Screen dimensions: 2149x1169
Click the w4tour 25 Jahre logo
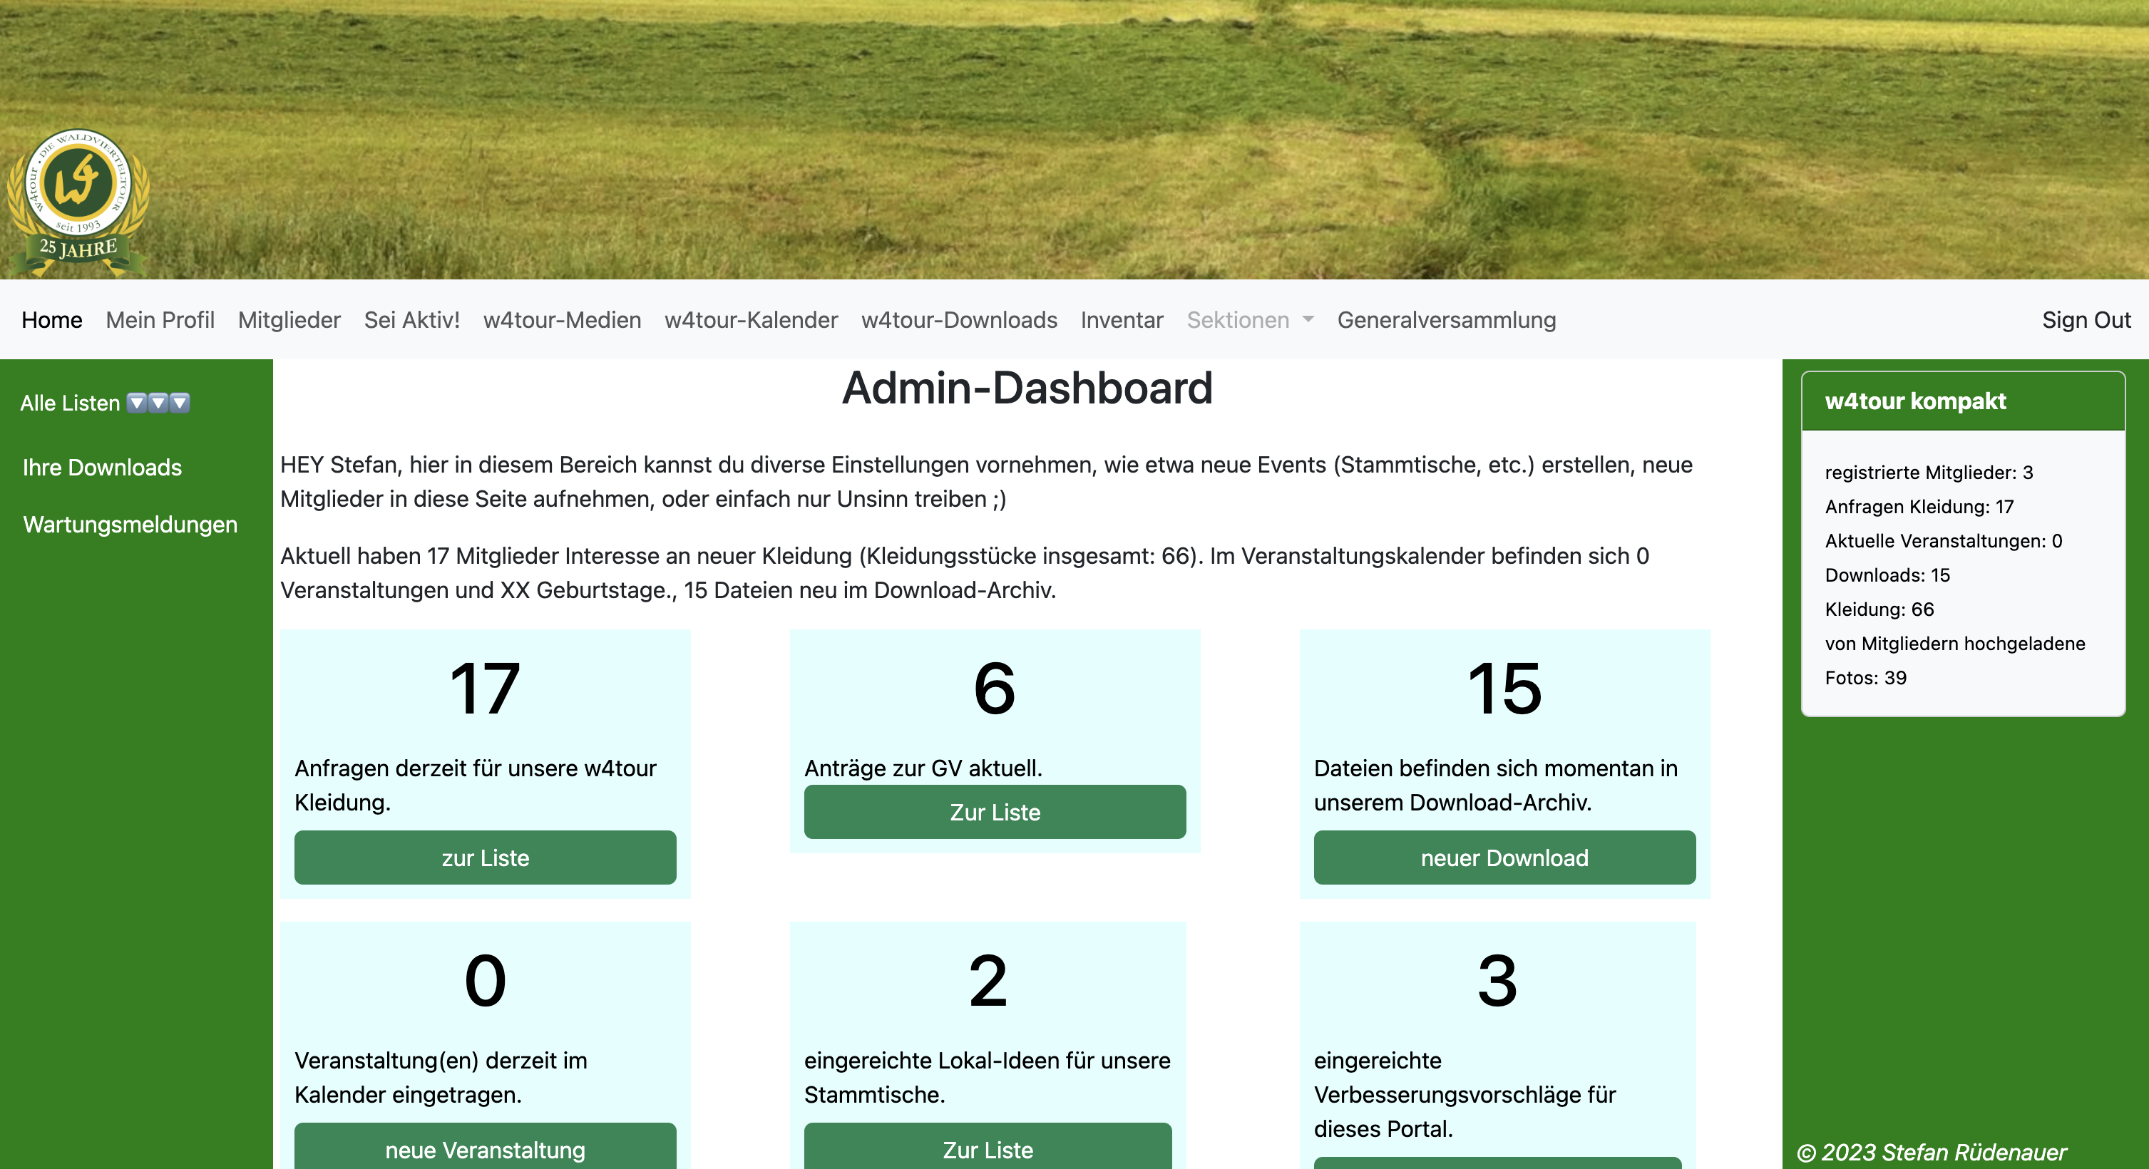[78, 201]
